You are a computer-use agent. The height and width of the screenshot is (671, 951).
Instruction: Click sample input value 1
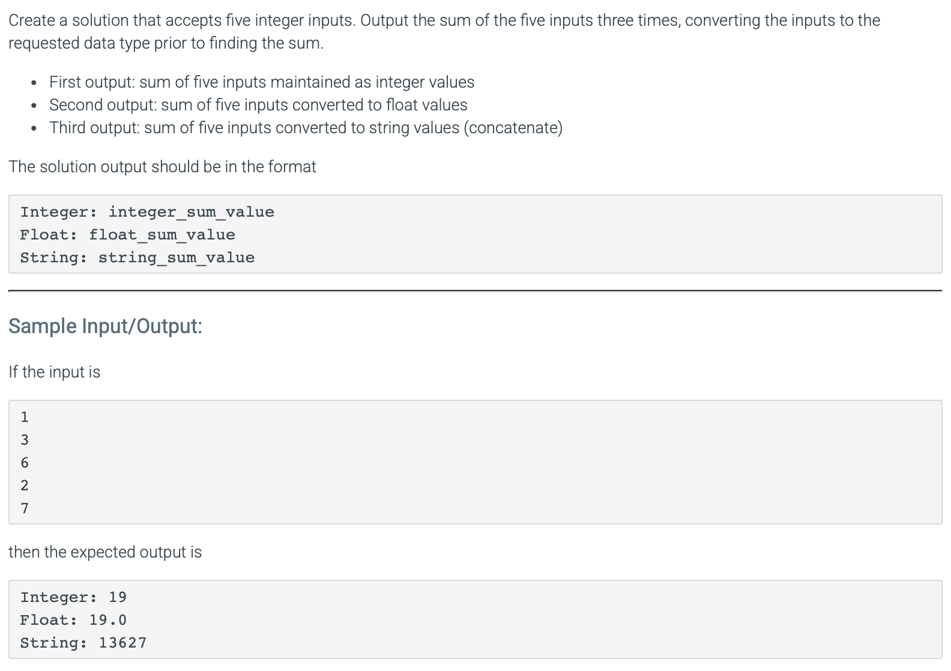click(25, 417)
